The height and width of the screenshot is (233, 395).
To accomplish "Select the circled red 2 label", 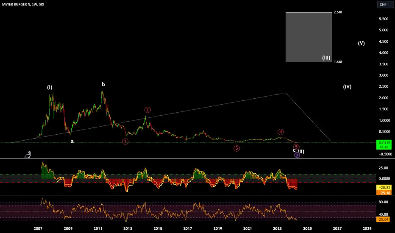I will [147, 110].
